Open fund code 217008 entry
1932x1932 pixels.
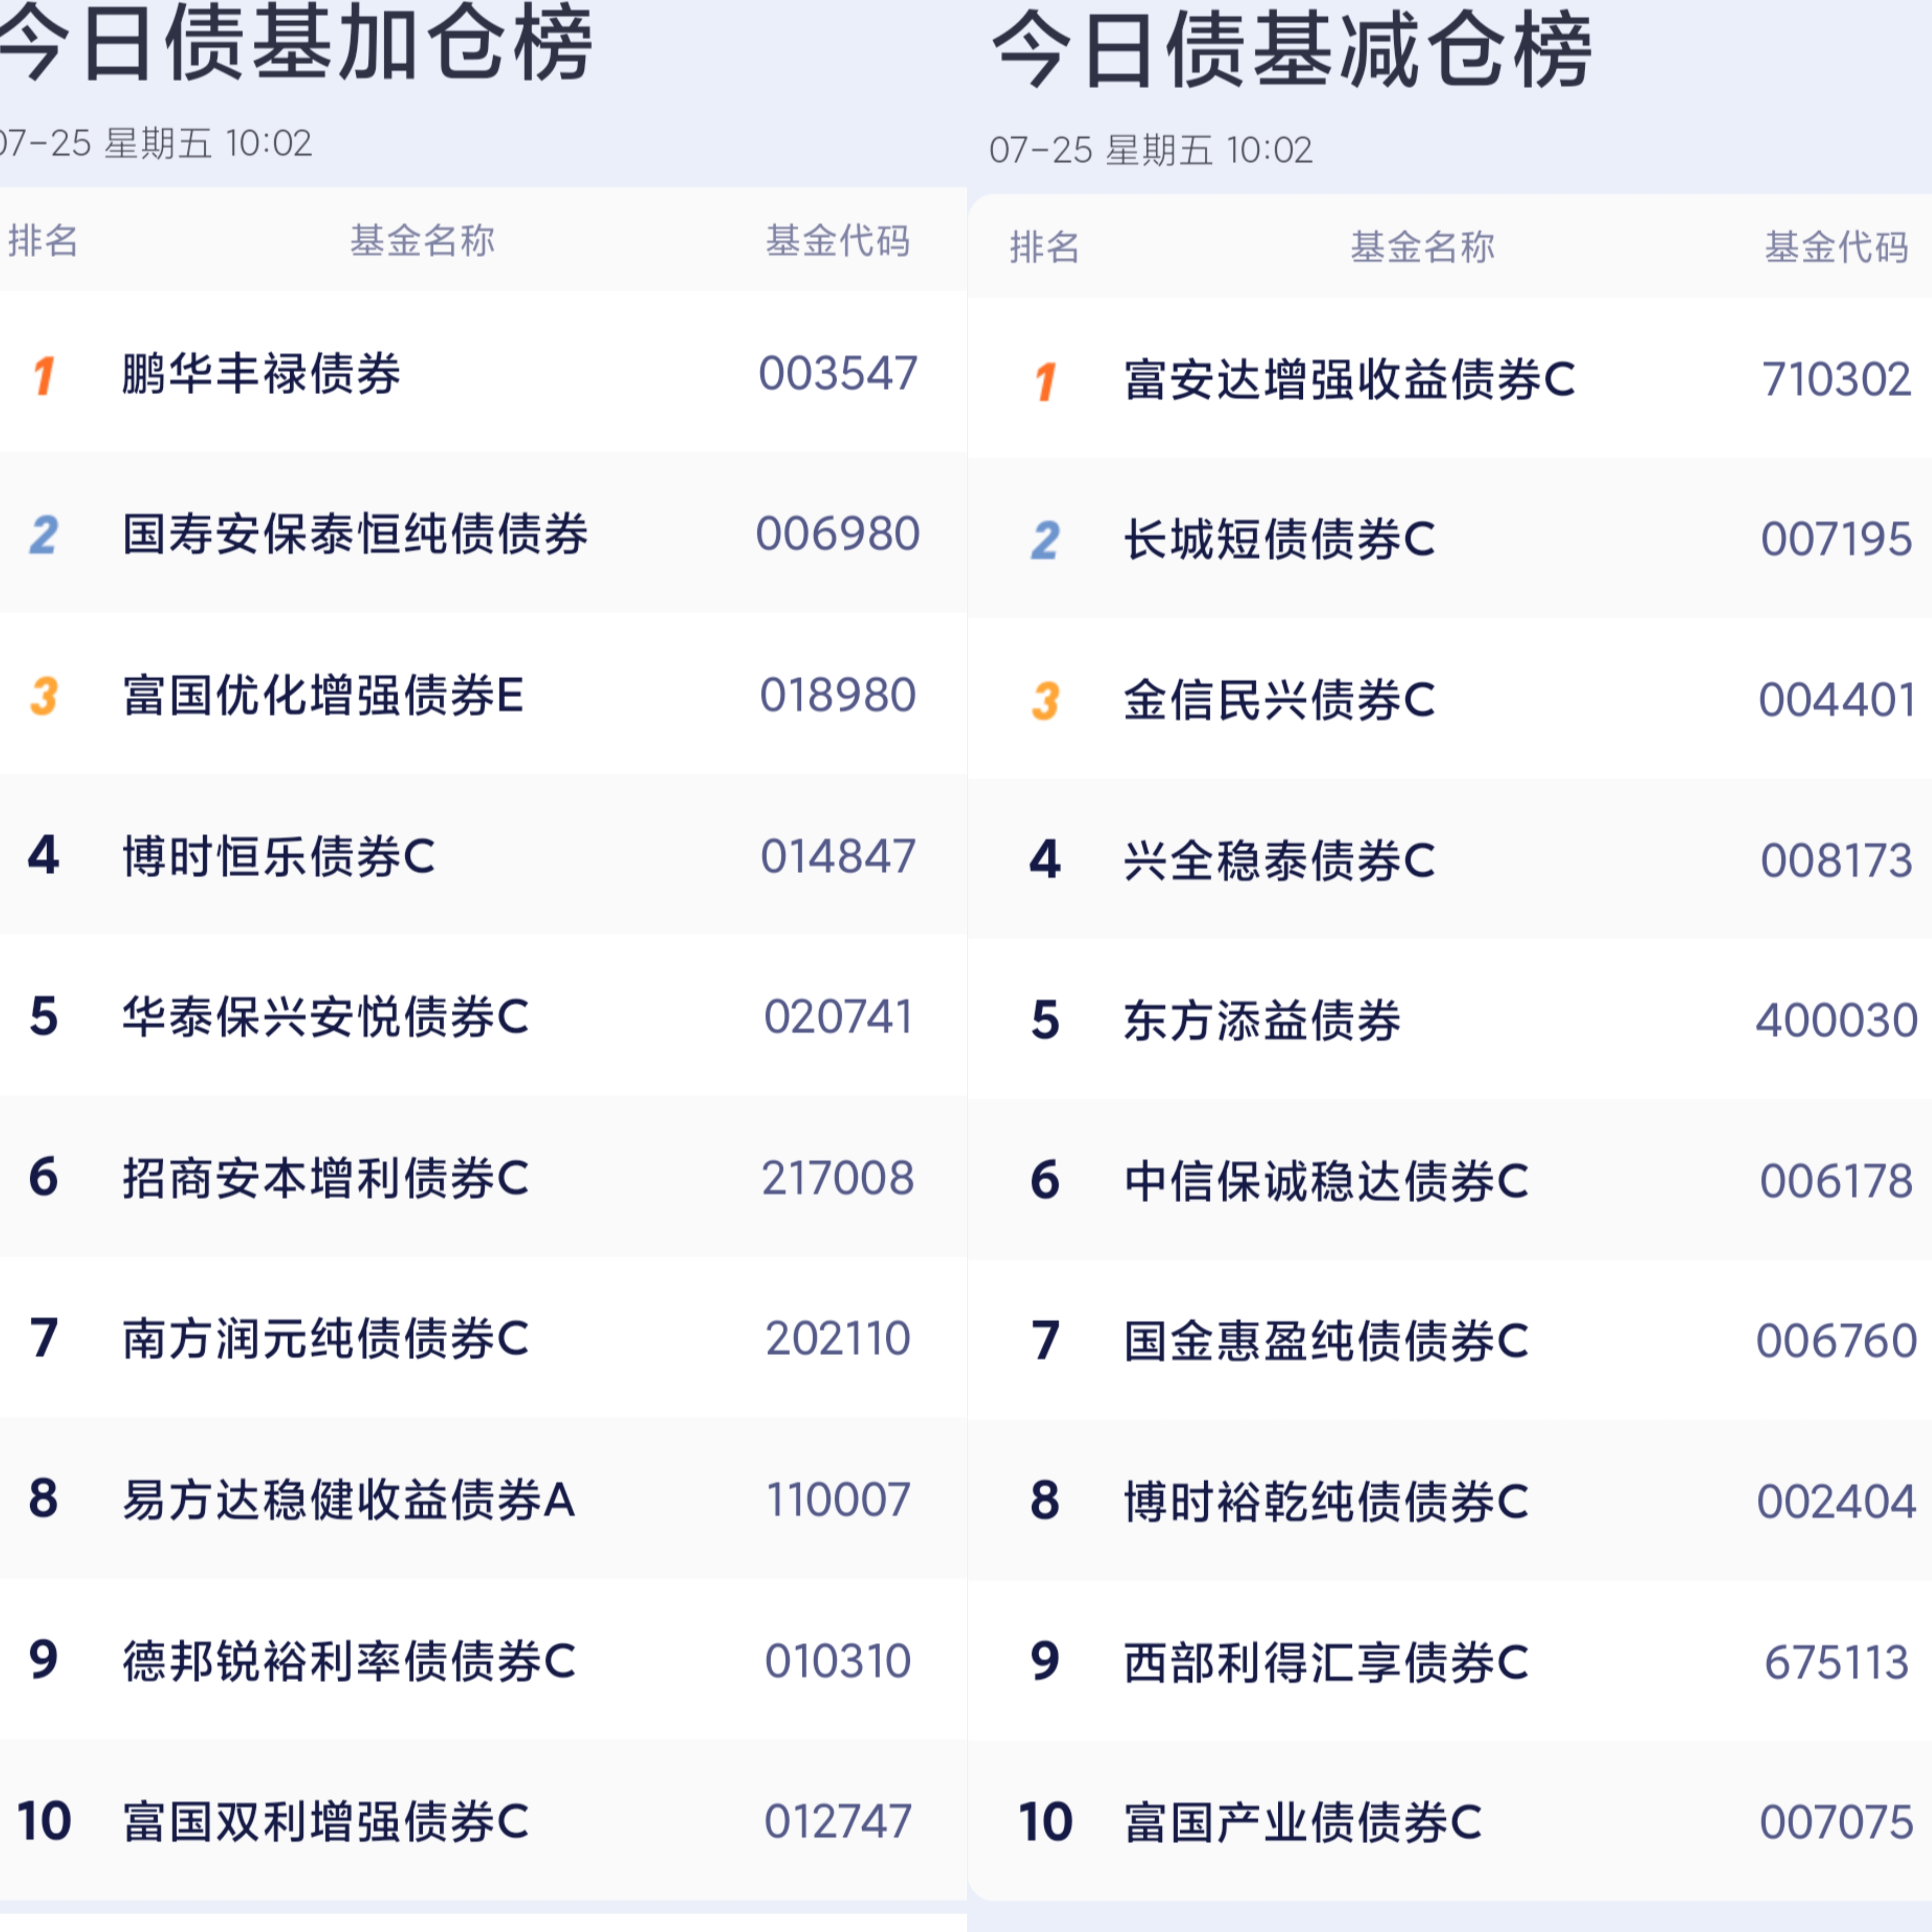coord(838,1178)
